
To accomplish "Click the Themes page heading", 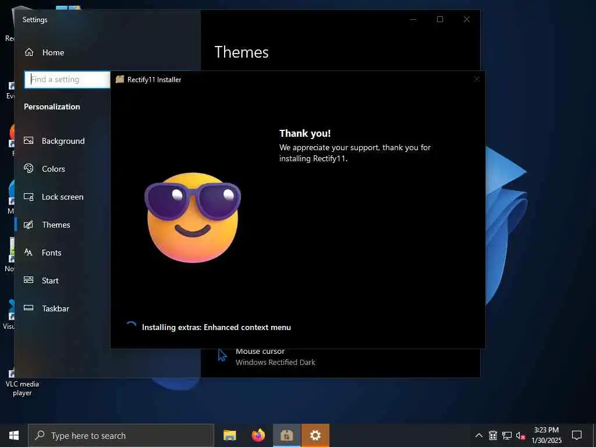I will [x=242, y=52].
